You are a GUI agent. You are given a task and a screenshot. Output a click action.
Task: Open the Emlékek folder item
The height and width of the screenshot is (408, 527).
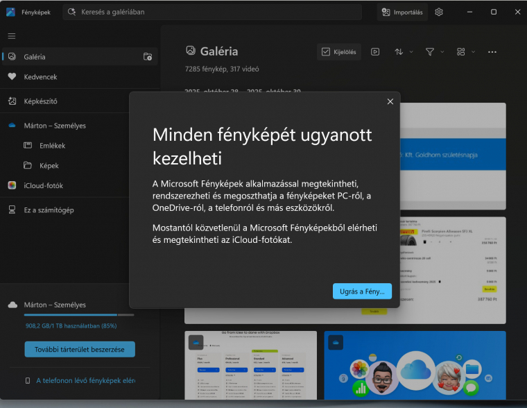pos(53,146)
